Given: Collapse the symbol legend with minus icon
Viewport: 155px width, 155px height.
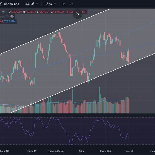Looking at the screenshot, I should coord(3,12).
